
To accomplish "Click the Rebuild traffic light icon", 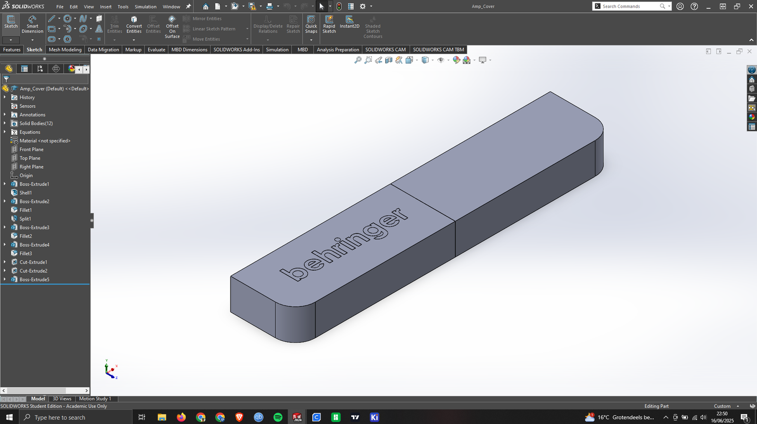I will click(x=339, y=7).
